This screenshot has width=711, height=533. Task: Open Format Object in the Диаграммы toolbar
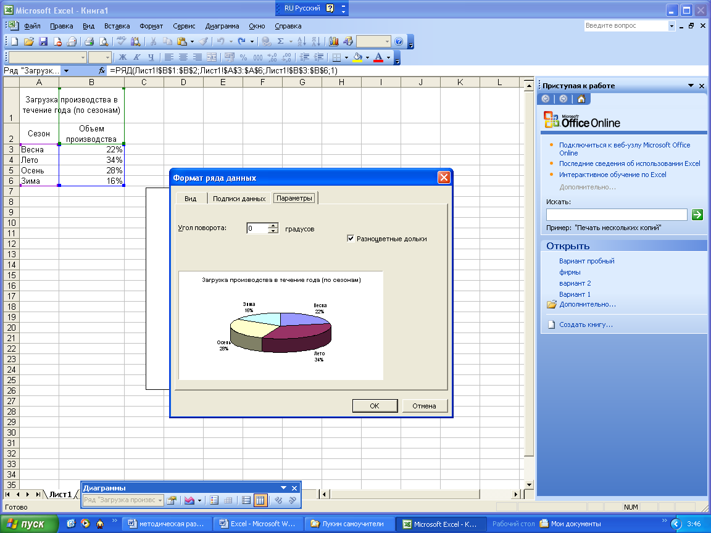[x=172, y=500]
